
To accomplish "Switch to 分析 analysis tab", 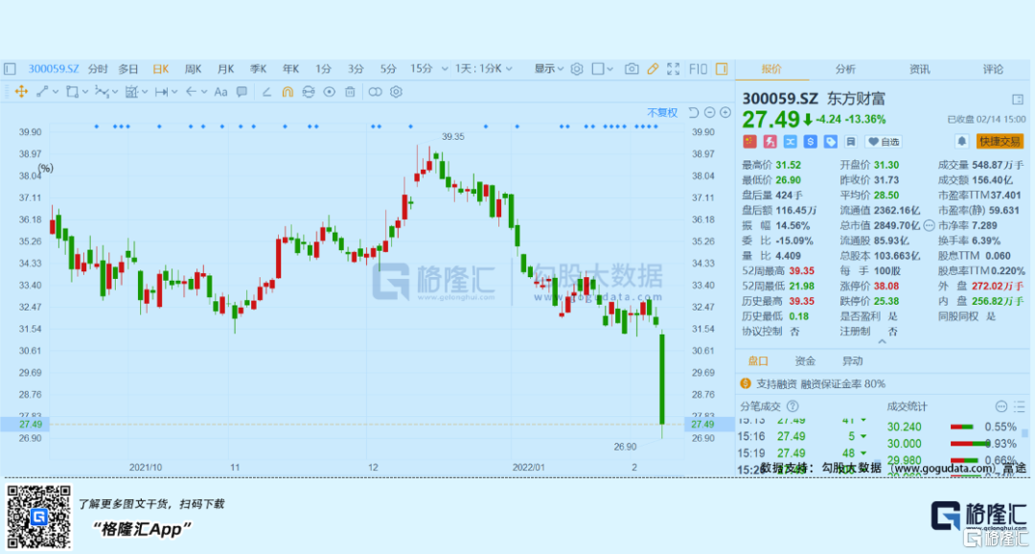I will point(845,69).
